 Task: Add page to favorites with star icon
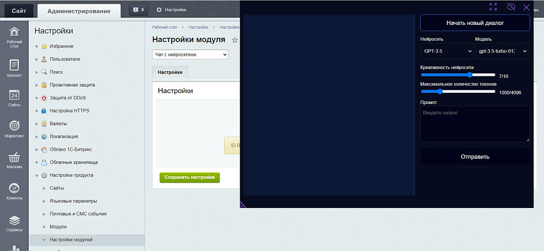(235, 40)
